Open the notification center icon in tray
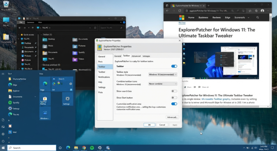Viewport: 277px width, 151px height. [273, 148]
